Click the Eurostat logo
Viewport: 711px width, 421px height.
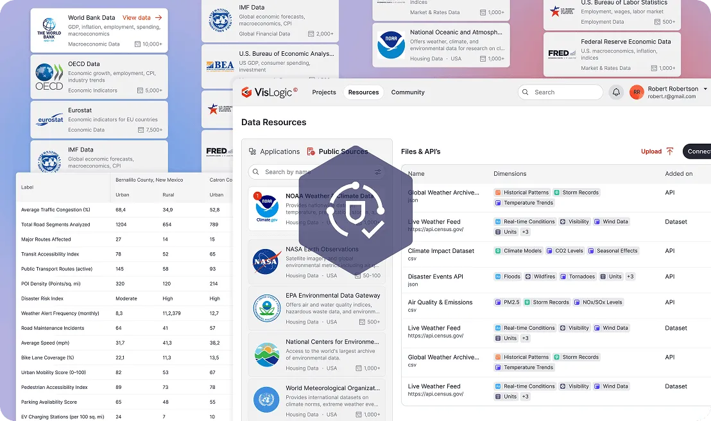pos(50,120)
